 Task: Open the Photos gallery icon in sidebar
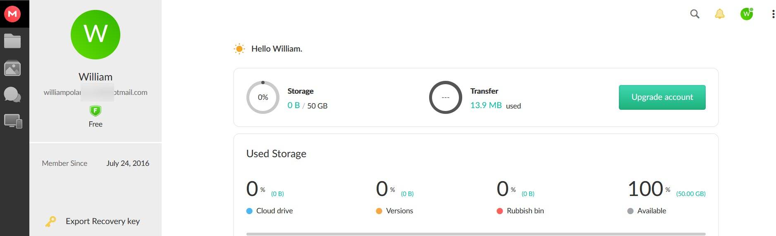point(12,68)
